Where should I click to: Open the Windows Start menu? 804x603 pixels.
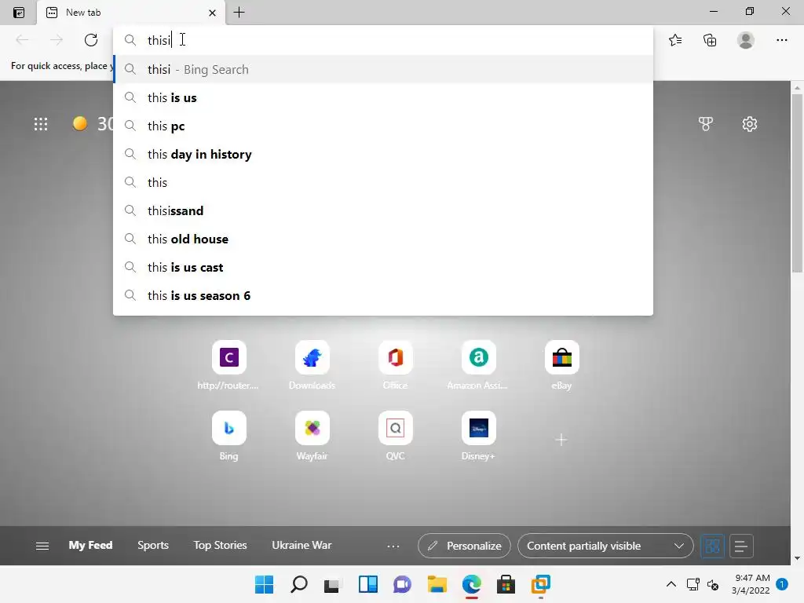(x=264, y=584)
